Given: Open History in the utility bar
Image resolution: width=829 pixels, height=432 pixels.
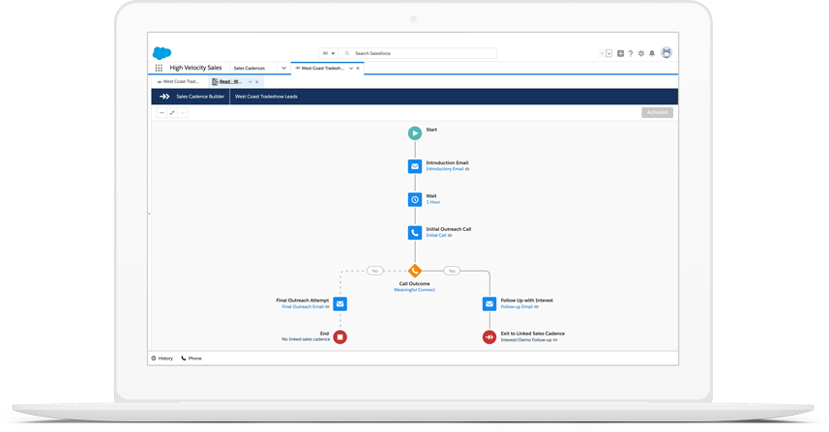Looking at the screenshot, I should (163, 358).
